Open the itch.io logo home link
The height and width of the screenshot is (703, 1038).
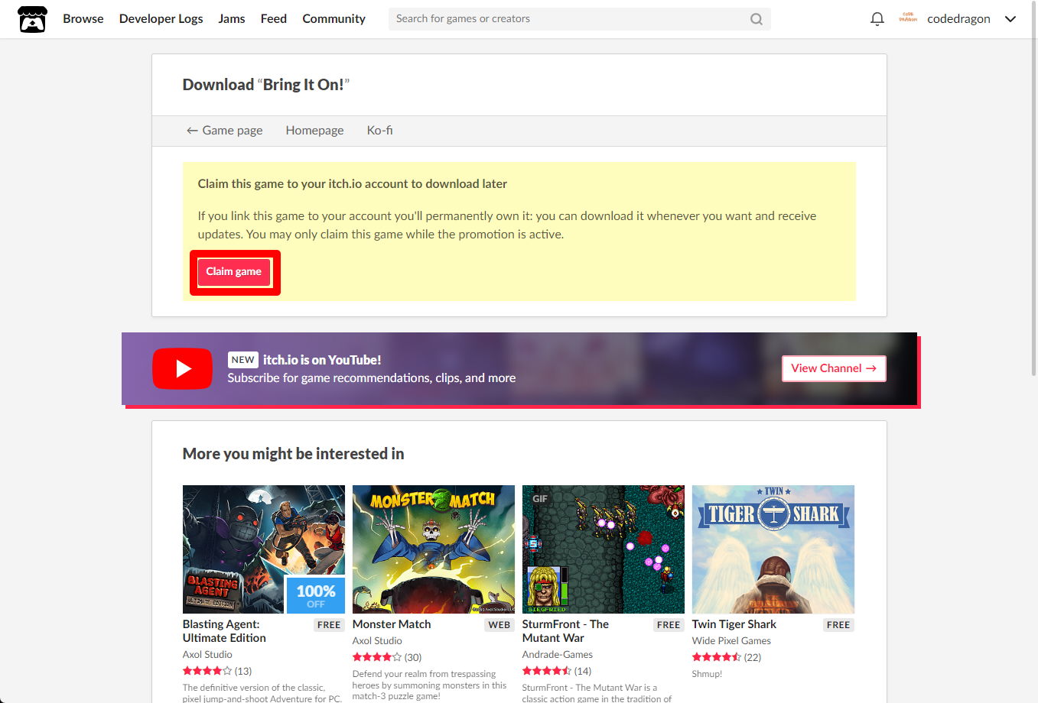tap(32, 19)
